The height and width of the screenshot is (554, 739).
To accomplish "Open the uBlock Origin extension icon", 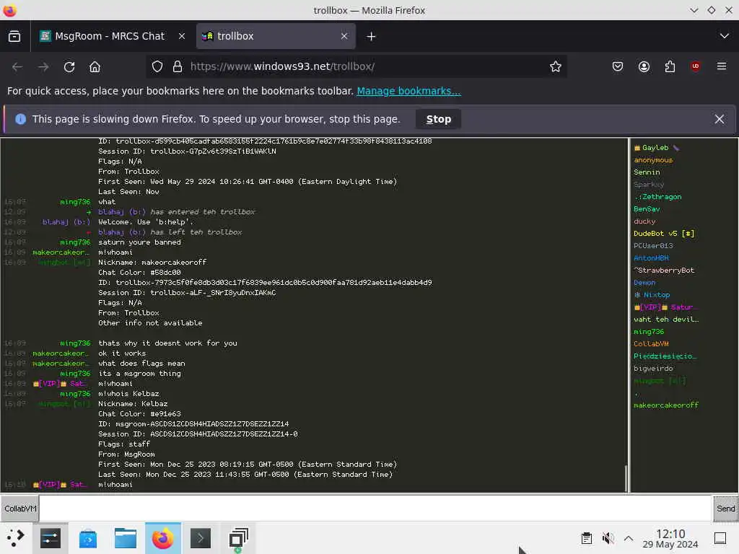I will 696,67.
